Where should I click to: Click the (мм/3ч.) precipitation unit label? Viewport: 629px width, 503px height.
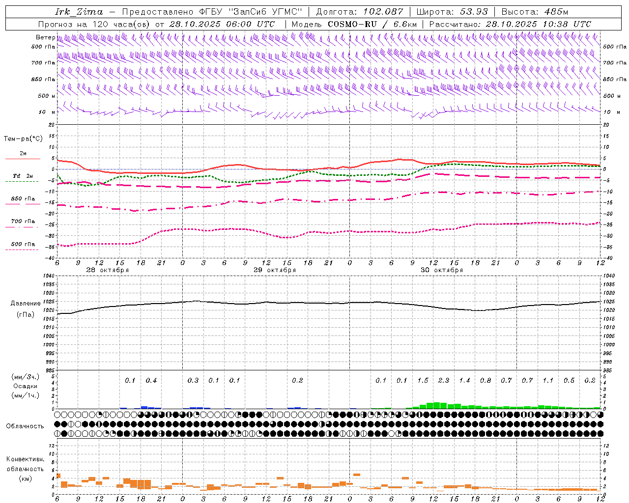pyautogui.click(x=26, y=377)
